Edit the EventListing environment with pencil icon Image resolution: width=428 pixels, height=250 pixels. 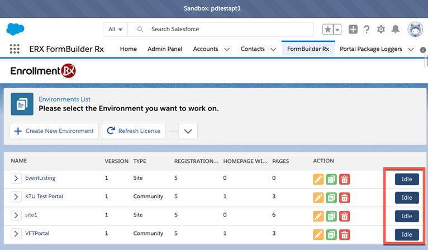[x=318, y=179]
